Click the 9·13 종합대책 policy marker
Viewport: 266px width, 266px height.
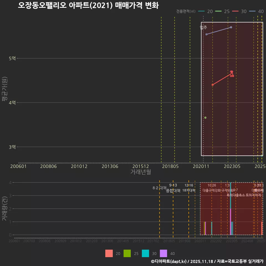173,188
